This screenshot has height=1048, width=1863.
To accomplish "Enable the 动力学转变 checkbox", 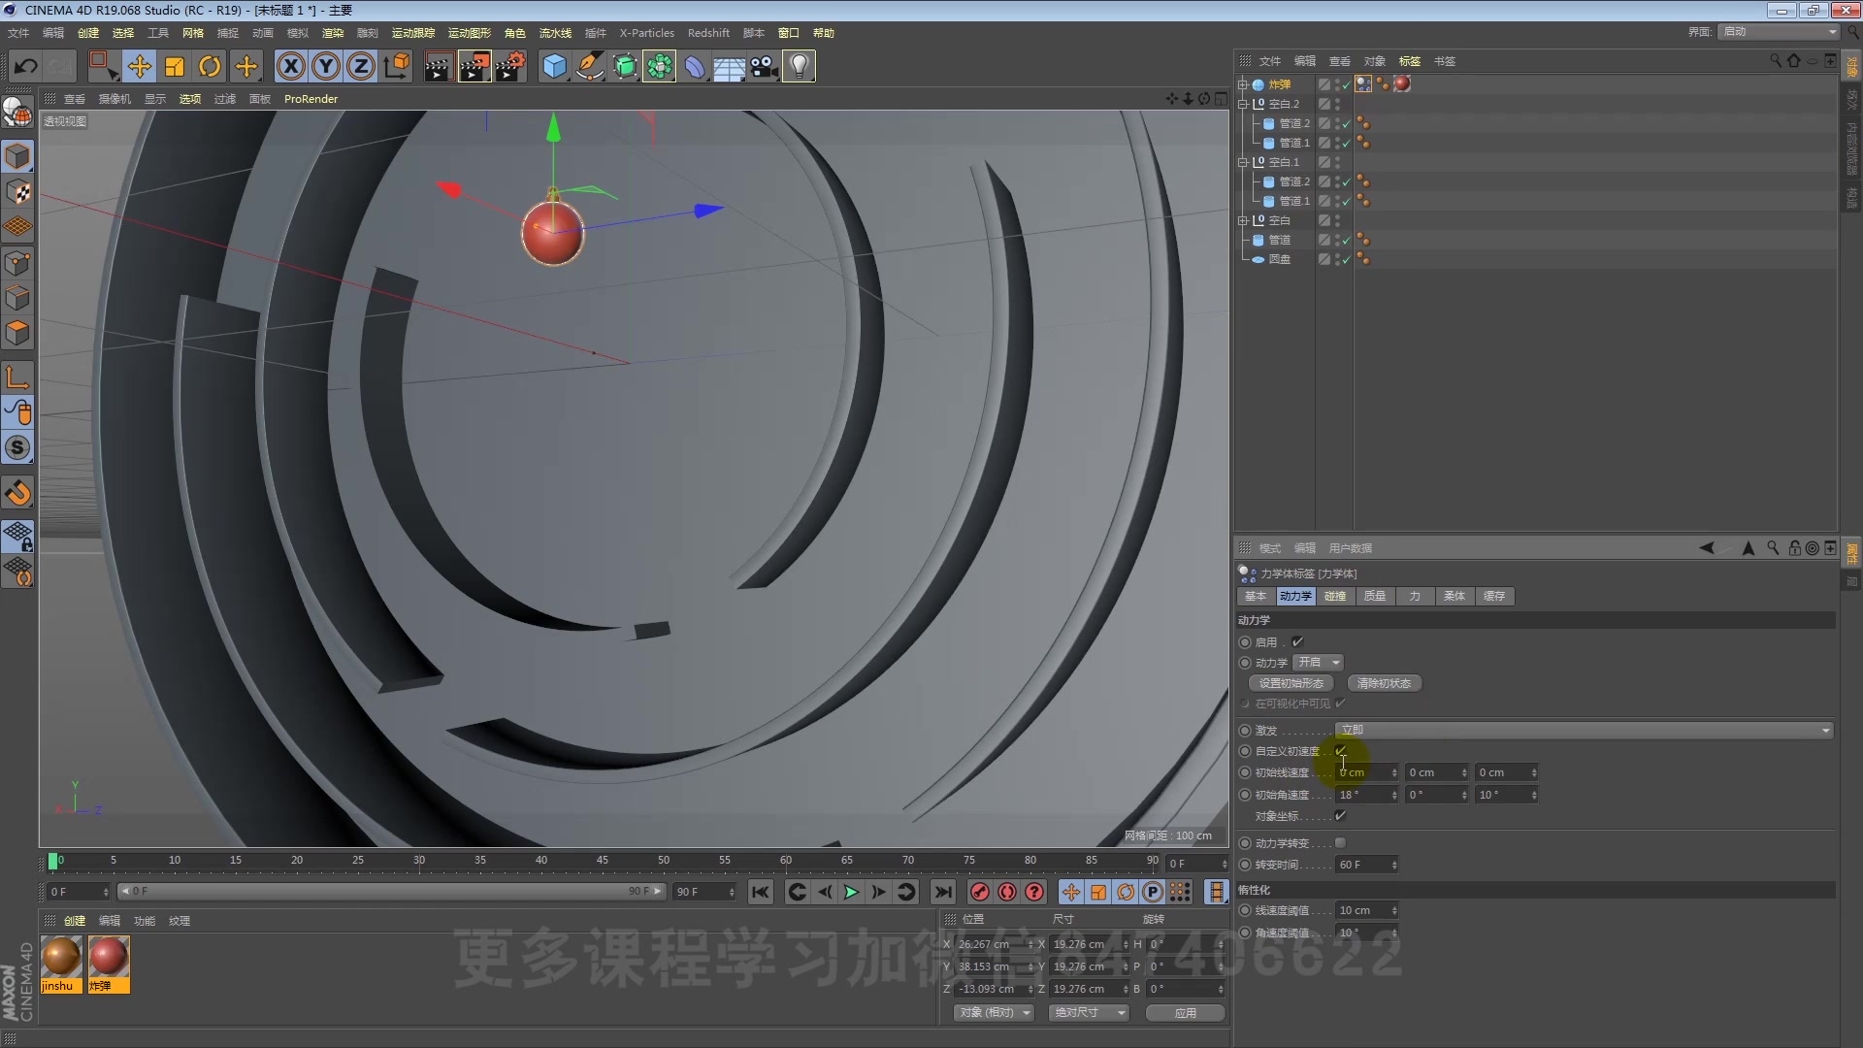I will [x=1340, y=842].
